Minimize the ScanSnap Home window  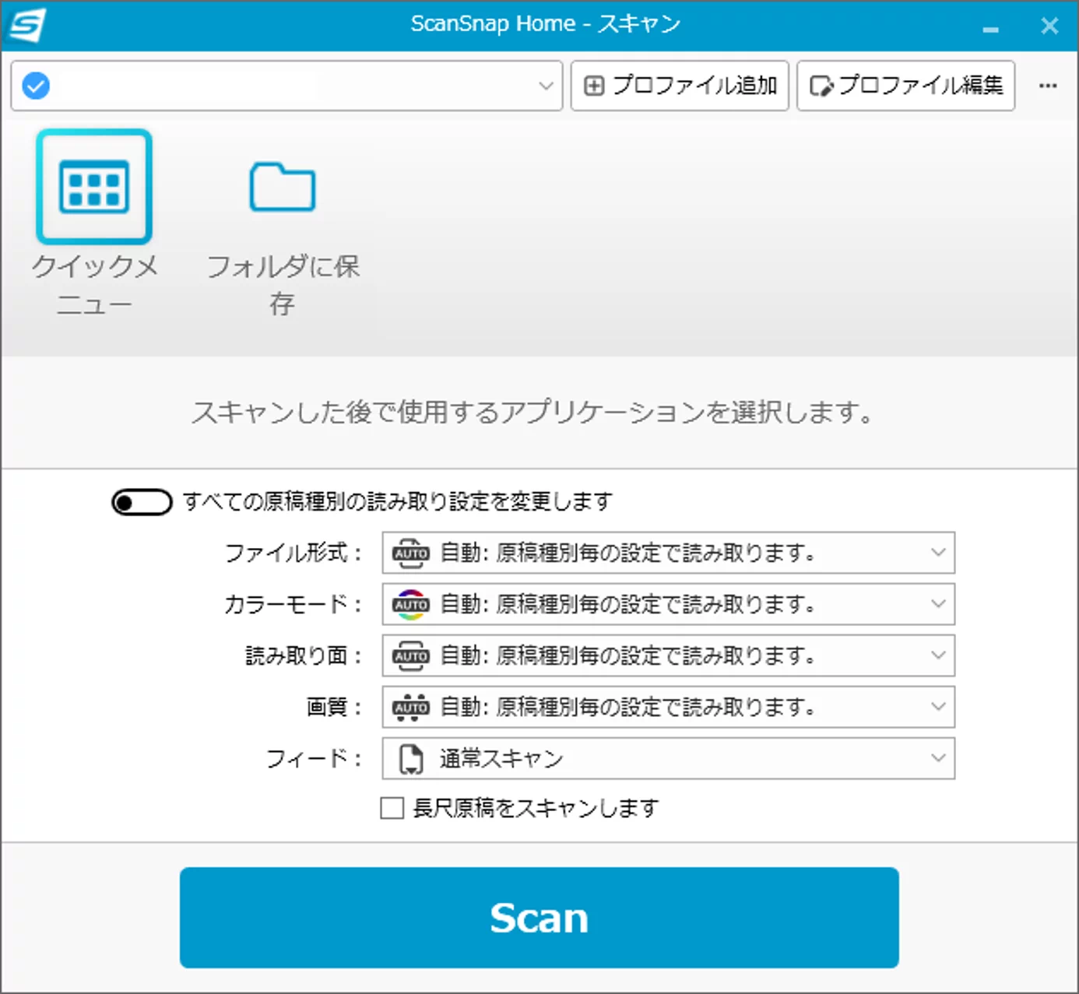pos(990,28)
